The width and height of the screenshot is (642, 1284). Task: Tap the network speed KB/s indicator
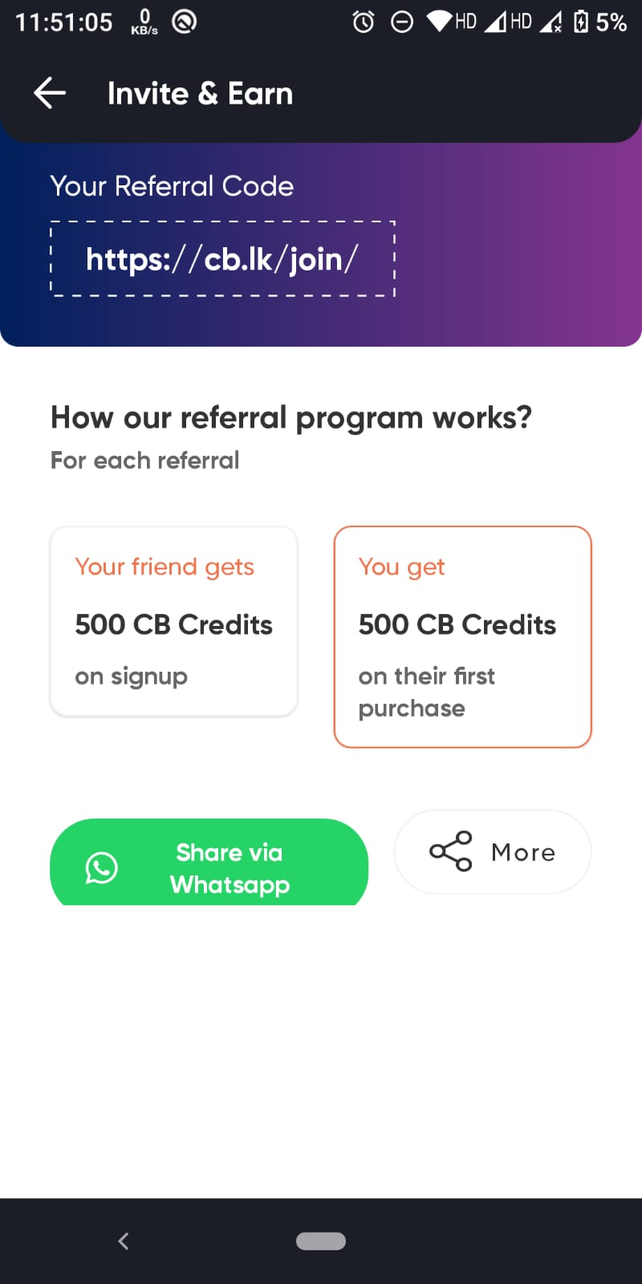point(144,22)
